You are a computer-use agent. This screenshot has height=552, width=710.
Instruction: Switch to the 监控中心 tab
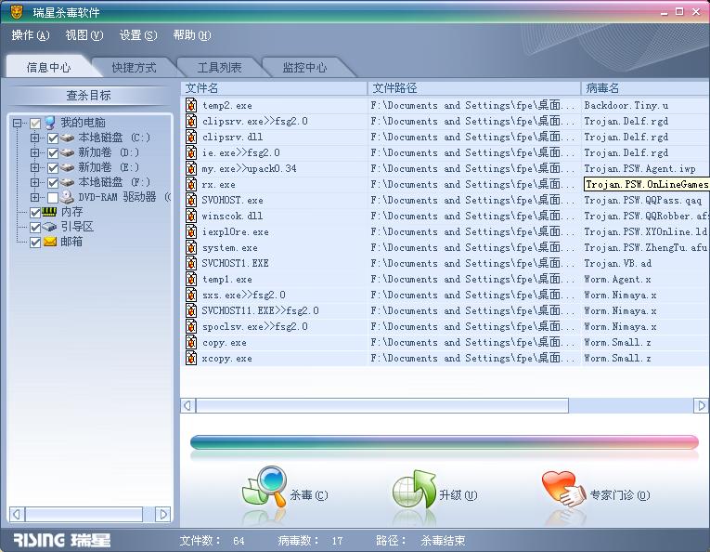coord(304,68)
